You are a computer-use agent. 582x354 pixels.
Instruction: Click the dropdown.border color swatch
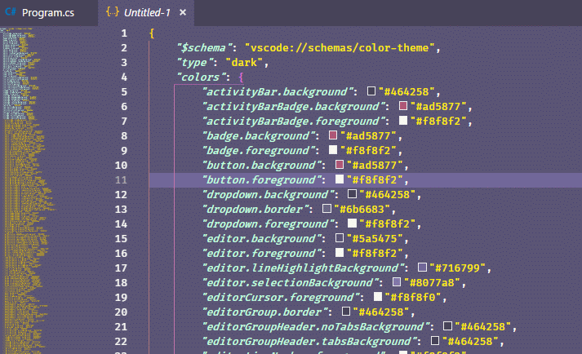pos(327,210)
